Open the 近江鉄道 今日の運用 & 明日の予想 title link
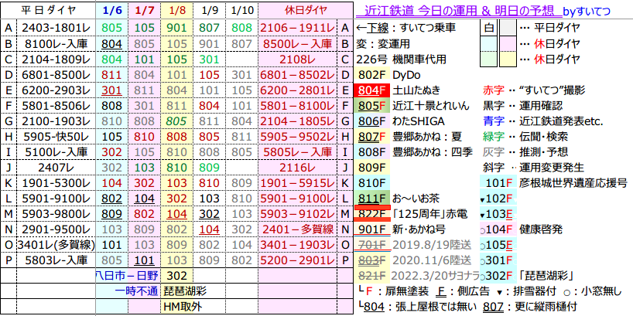The height and width of the screenshot is (316, 633). tap(459, 11)
